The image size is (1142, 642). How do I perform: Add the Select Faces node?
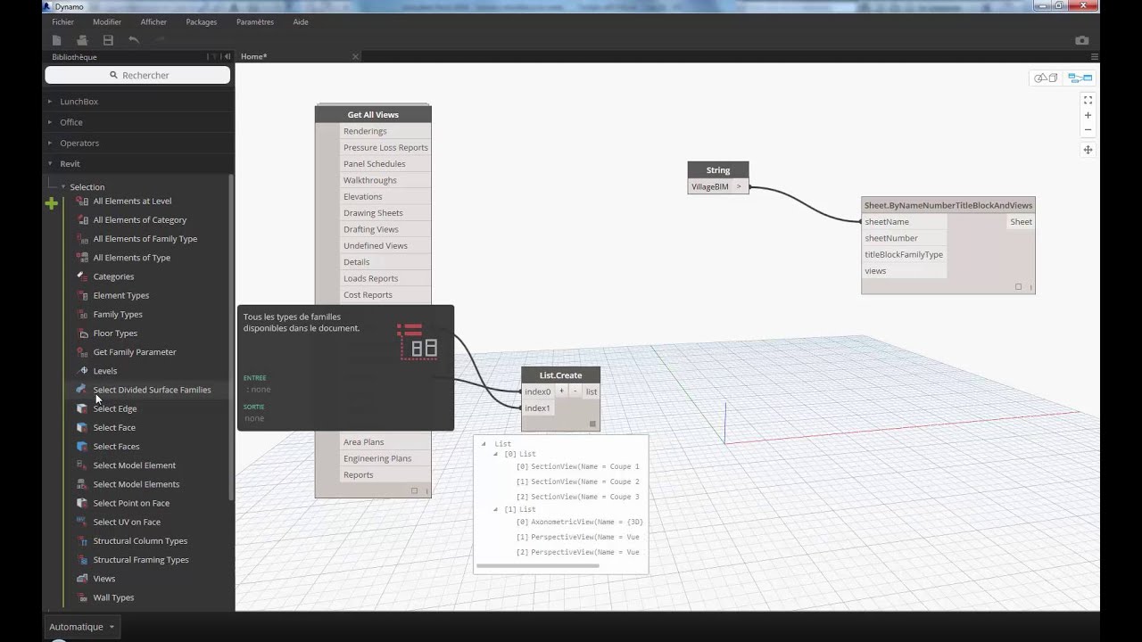(x=116, y=447)
